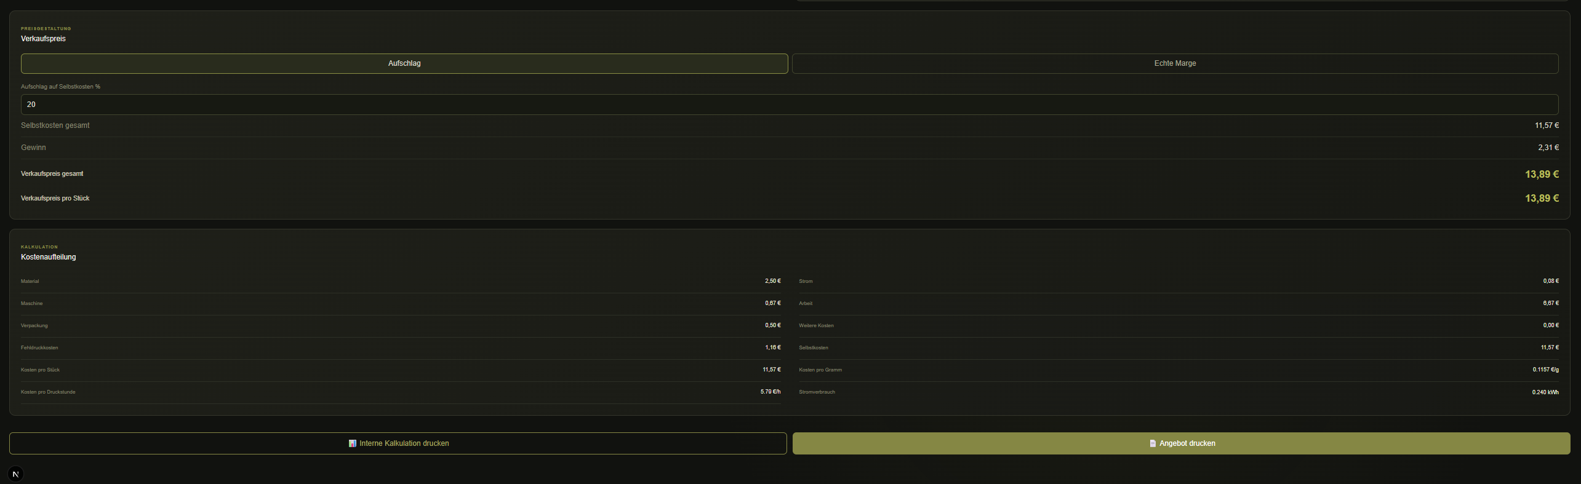Click the Verkaufspreis section heading
The image size is (1581, 484).
pos(43,39)
